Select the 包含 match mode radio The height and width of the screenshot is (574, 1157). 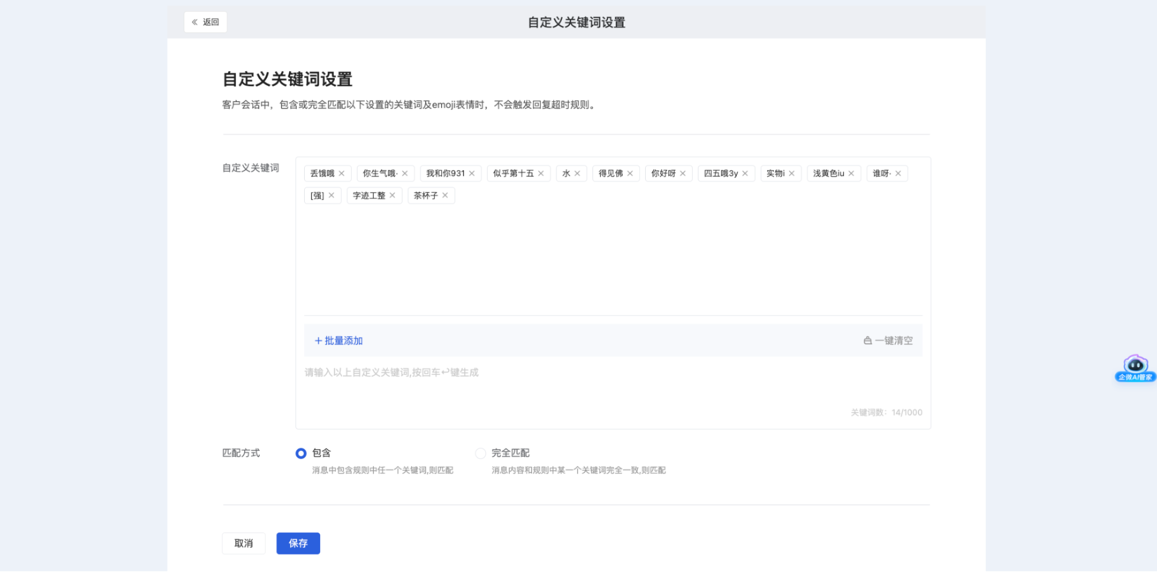coord(301,453)
